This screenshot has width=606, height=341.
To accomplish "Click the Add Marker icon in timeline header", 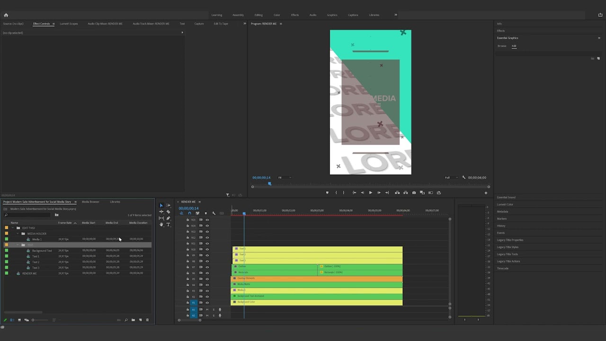I will click(x=205, y=213).
